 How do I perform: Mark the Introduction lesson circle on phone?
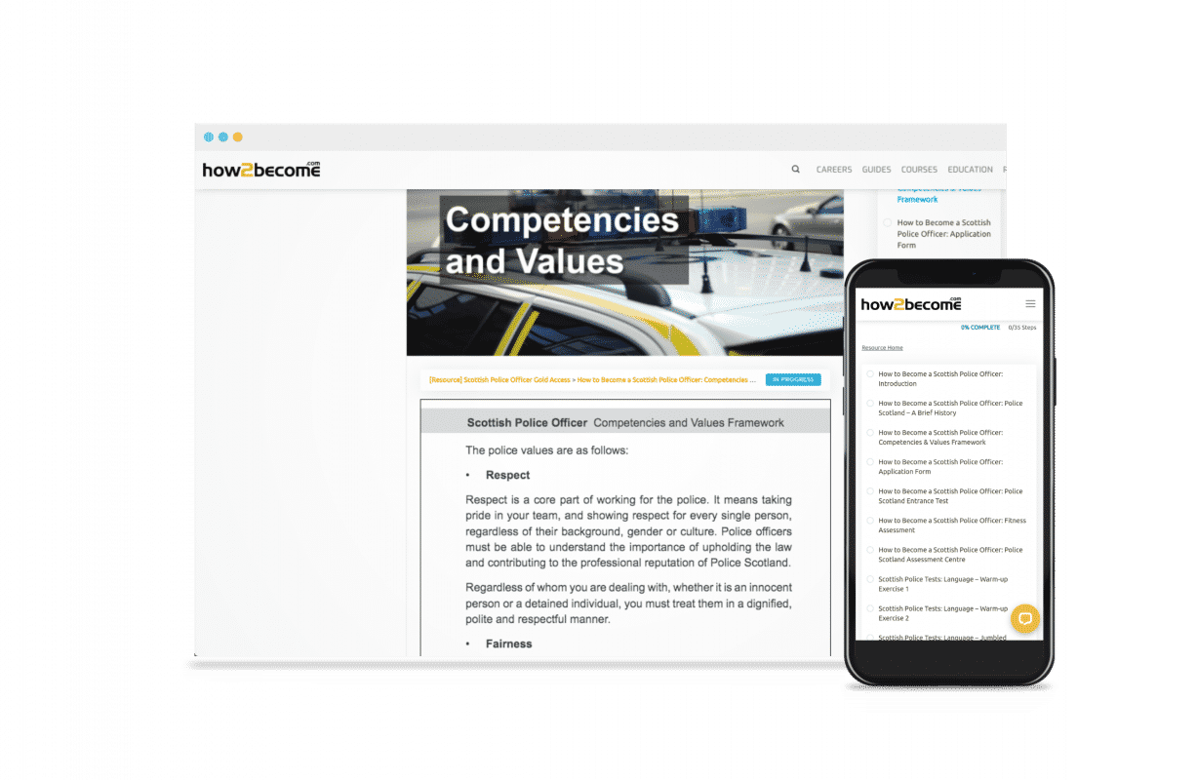[869, 374]
